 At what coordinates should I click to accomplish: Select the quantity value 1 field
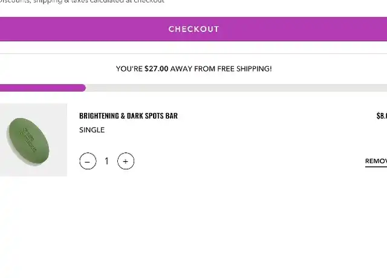point(106,161)
